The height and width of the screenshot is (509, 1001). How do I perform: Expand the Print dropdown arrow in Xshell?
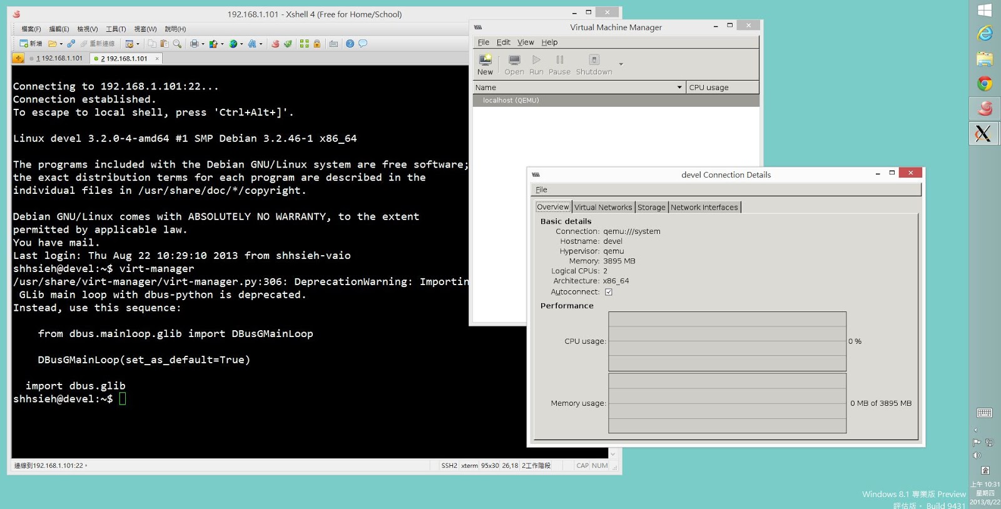(x=203, y=44)
